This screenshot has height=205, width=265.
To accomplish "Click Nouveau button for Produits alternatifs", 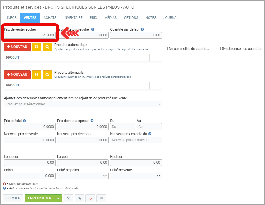I will point(17,75).
